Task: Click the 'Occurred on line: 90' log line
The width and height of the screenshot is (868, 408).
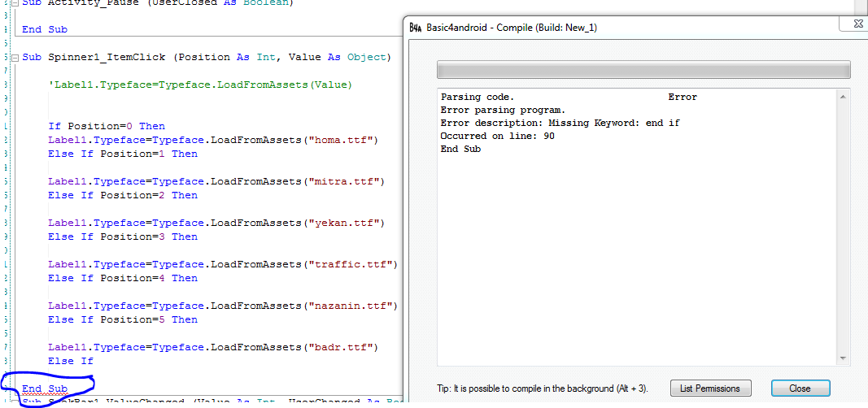Action: [x=497, y=136]
